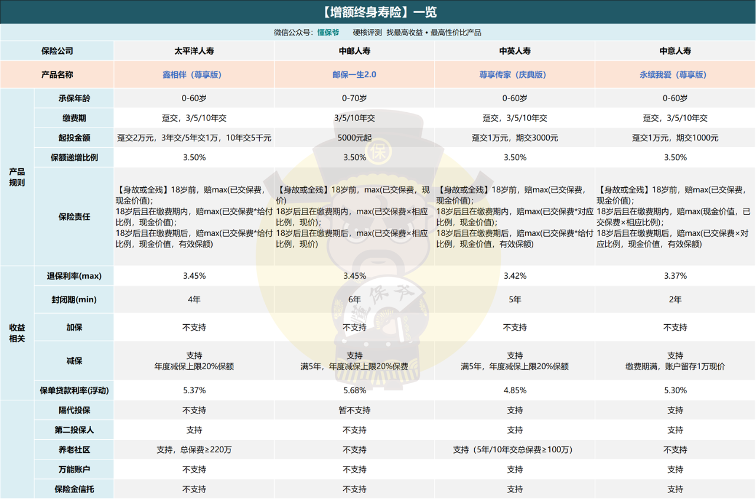
Task: Click the 起投金额 row label
Action: (74, 138)
